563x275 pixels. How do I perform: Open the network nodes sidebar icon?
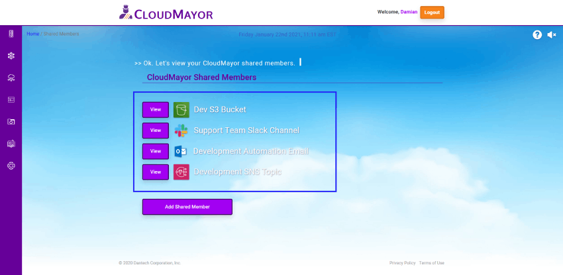coord(11,56)
